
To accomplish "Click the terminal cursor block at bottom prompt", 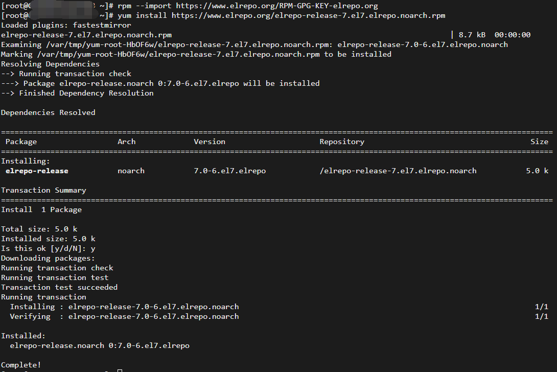I will [120, 370].
